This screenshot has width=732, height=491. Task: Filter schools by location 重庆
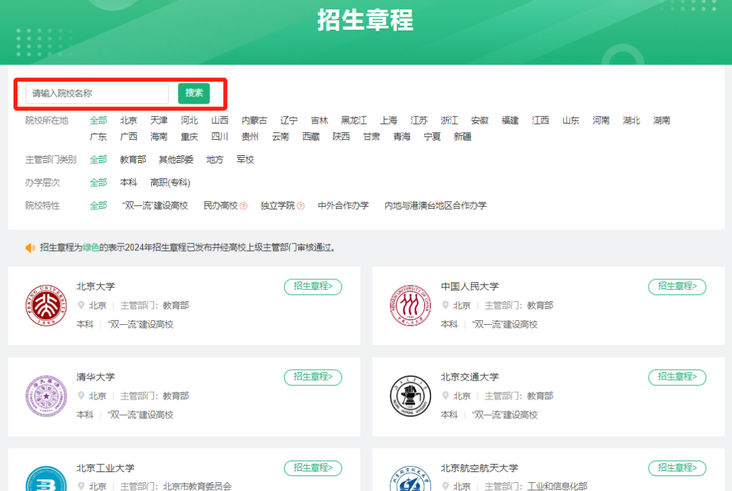(189, 137)
